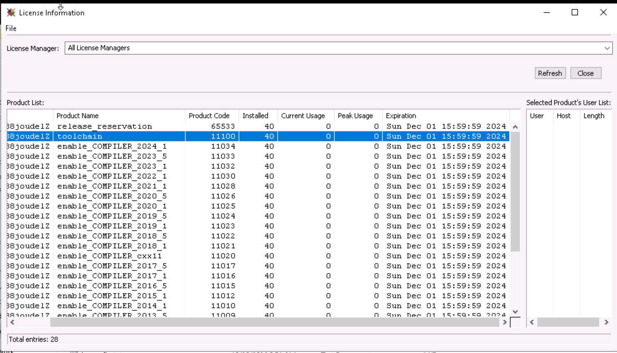Select enable_COMPILER_2017_5 row
Screen dimensions: 617x353
pos(258,266)
